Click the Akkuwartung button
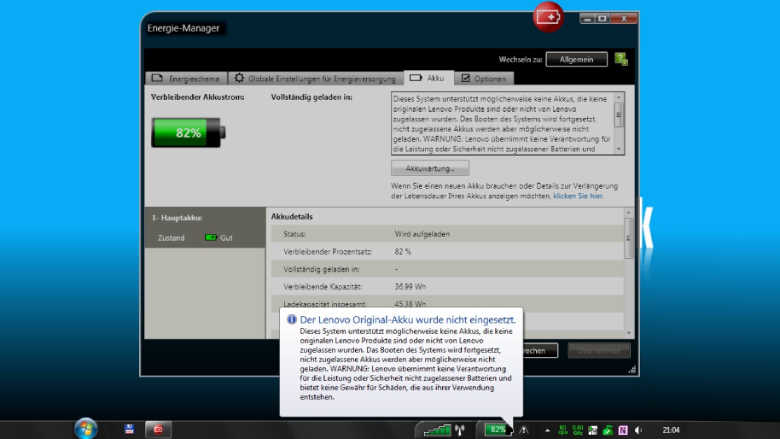This screenshot has height=439, width=780. (x=430, y=168)
